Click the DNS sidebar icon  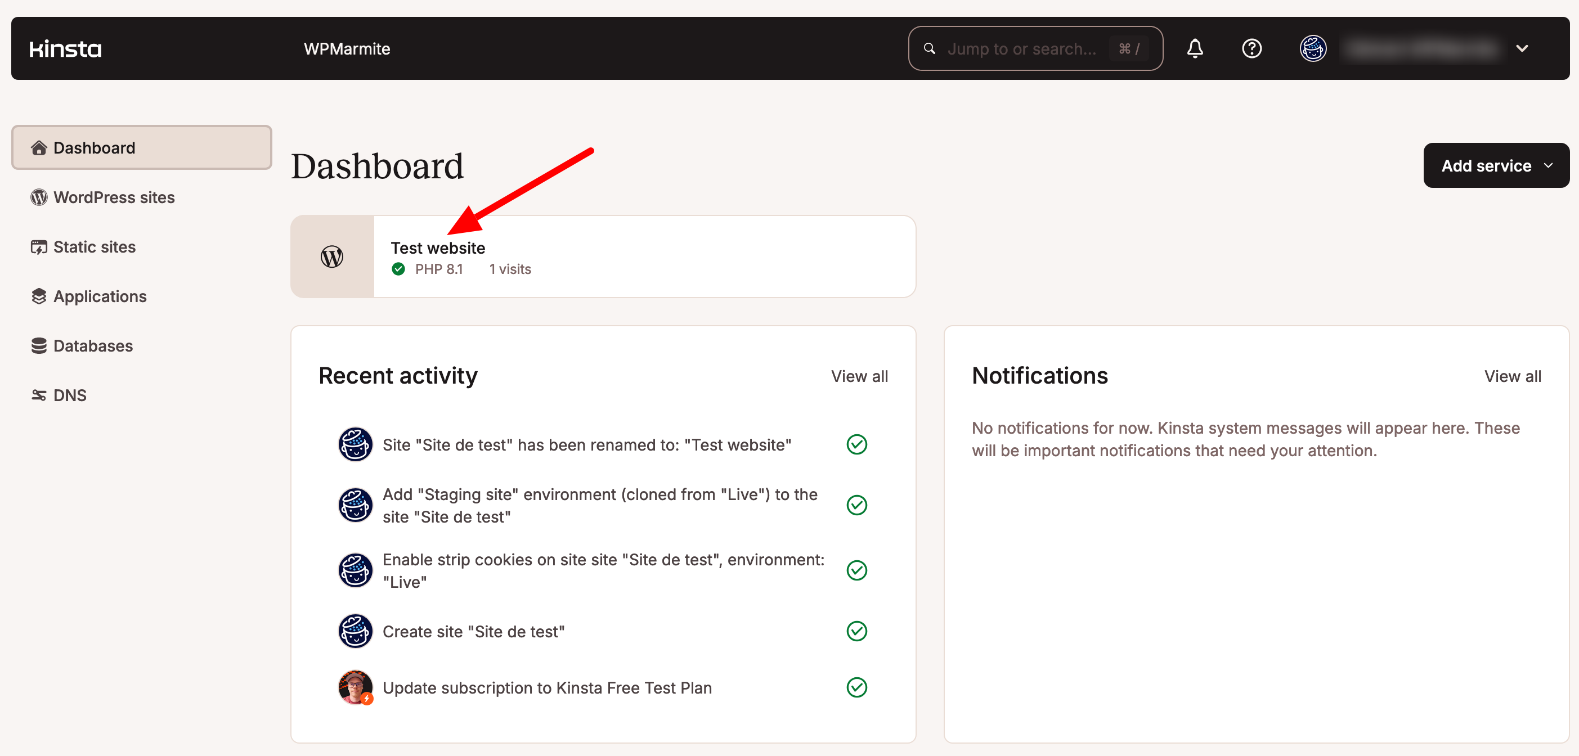point(39,396)
